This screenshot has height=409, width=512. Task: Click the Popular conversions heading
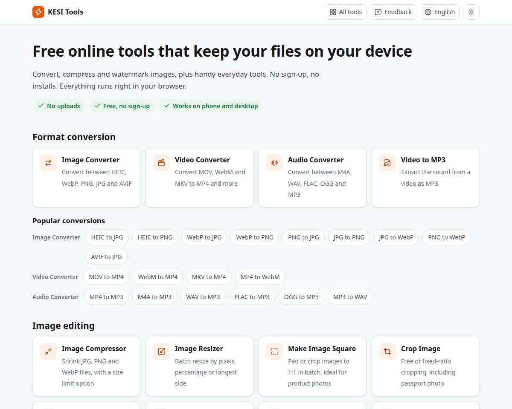pos(69,221)
